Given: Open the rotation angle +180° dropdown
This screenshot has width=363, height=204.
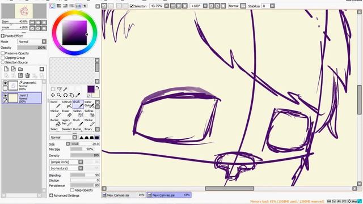Looking at the screenshot, I should click(205, 6).
